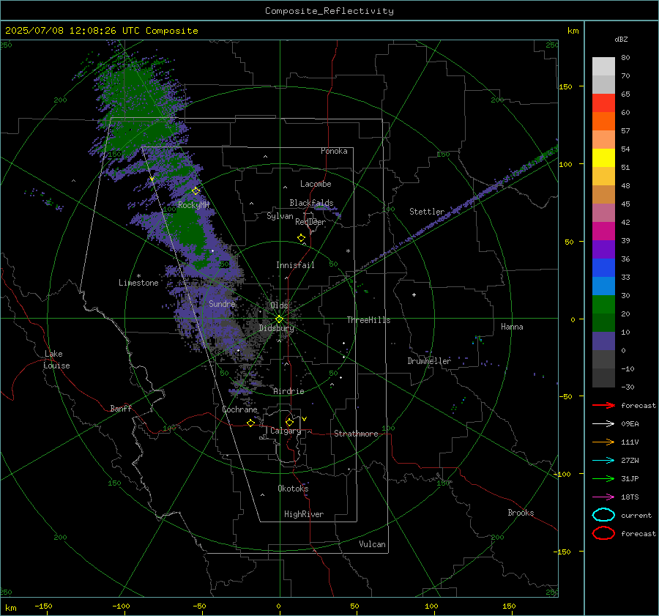This screenshot has width=659, height=616.
Task: Click the red forecast arrow icon
Action: (603, 405)
